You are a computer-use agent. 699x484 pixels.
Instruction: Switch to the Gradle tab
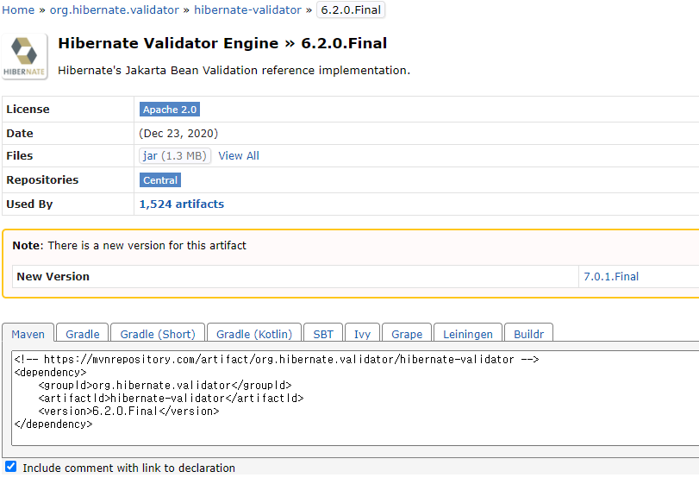(83, 334)
